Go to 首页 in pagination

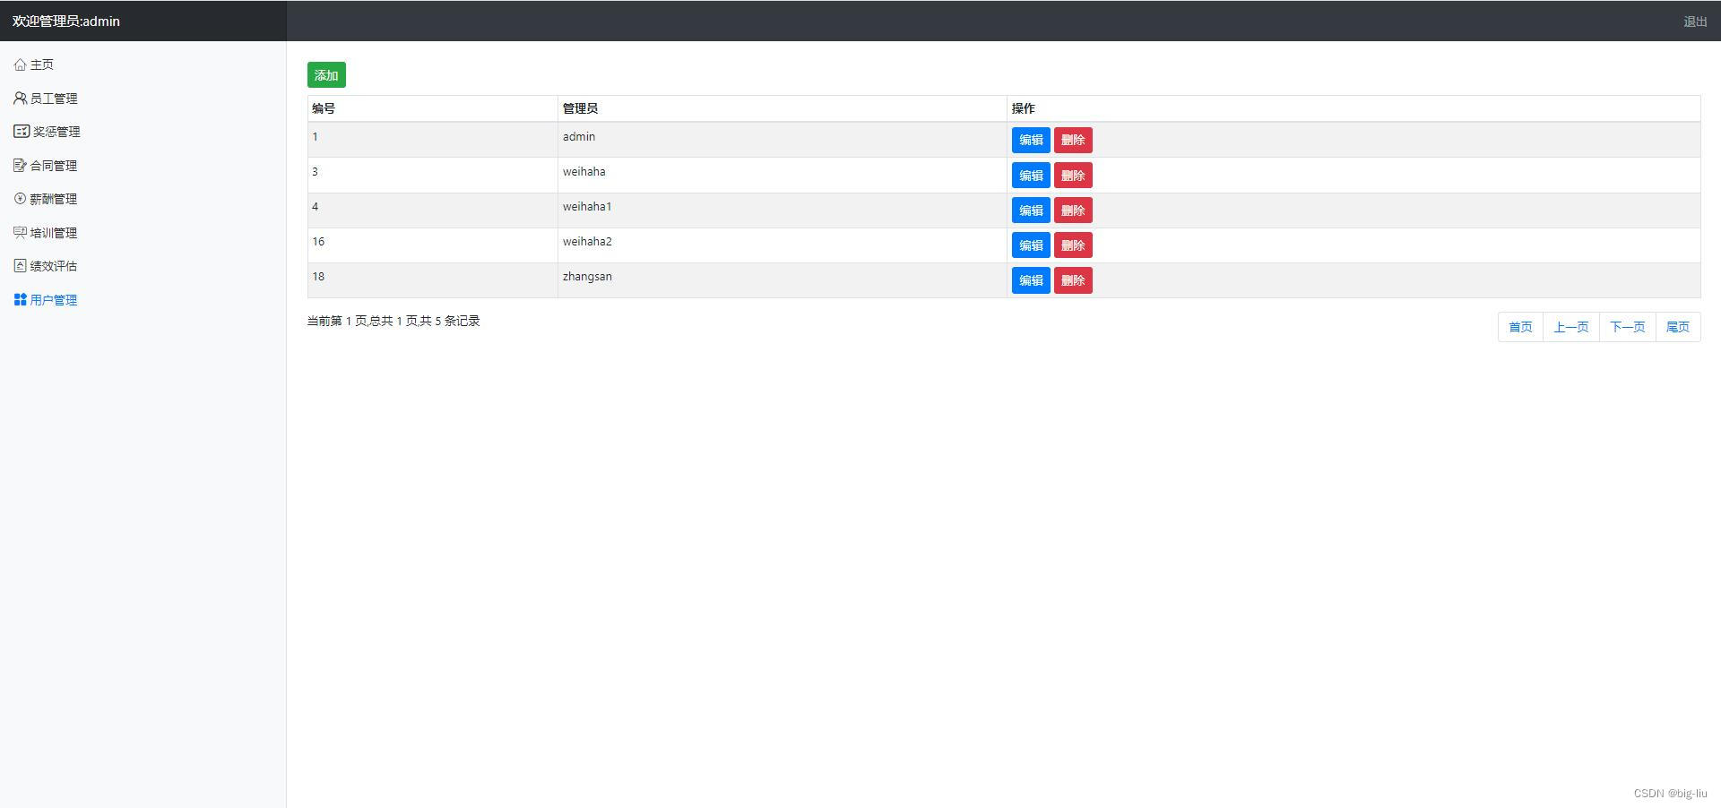click(1520, 327)
